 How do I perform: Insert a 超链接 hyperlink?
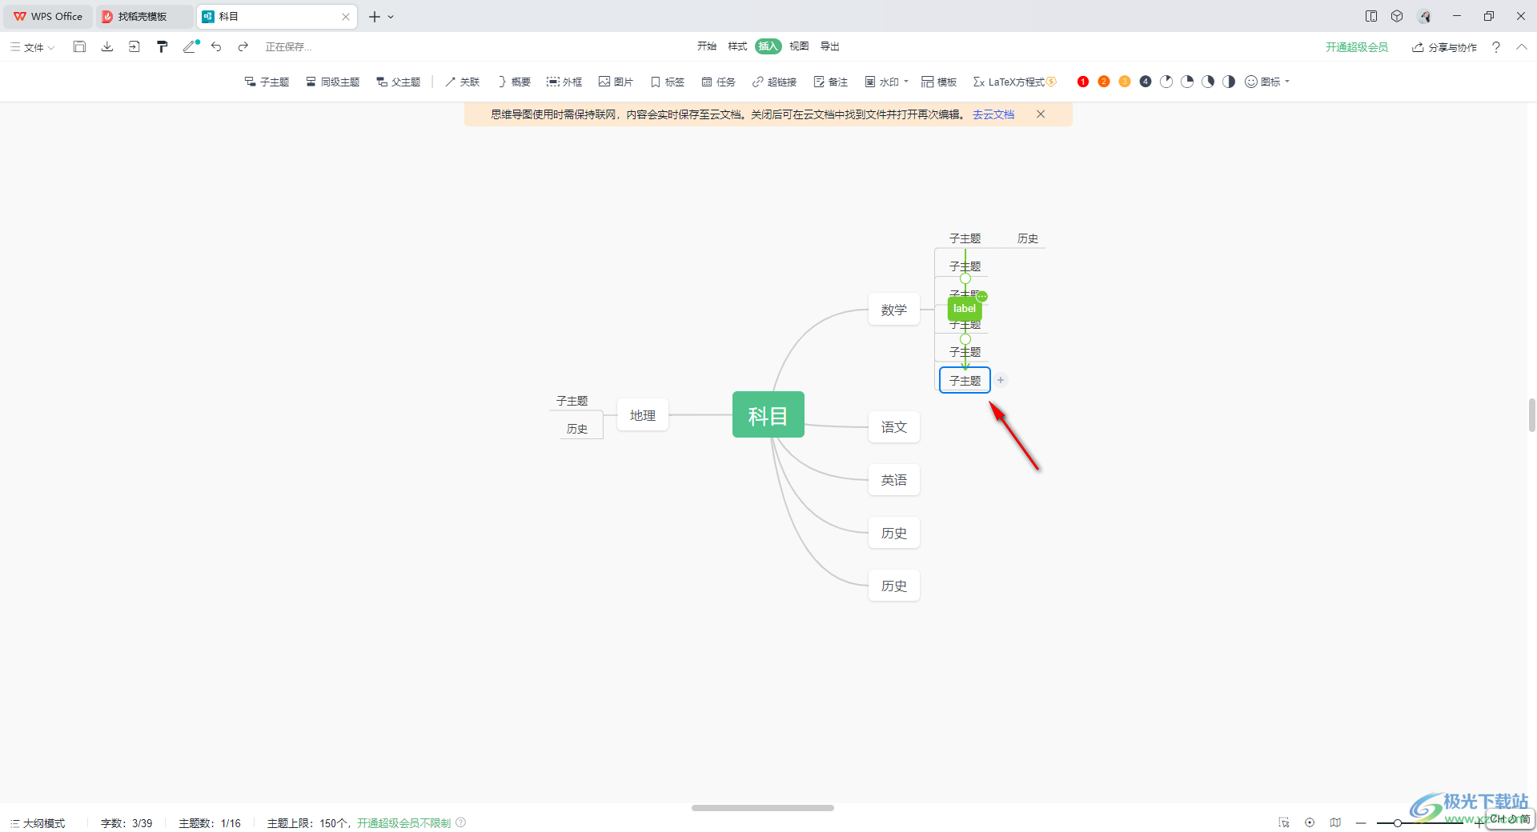(x=775, y=82)
